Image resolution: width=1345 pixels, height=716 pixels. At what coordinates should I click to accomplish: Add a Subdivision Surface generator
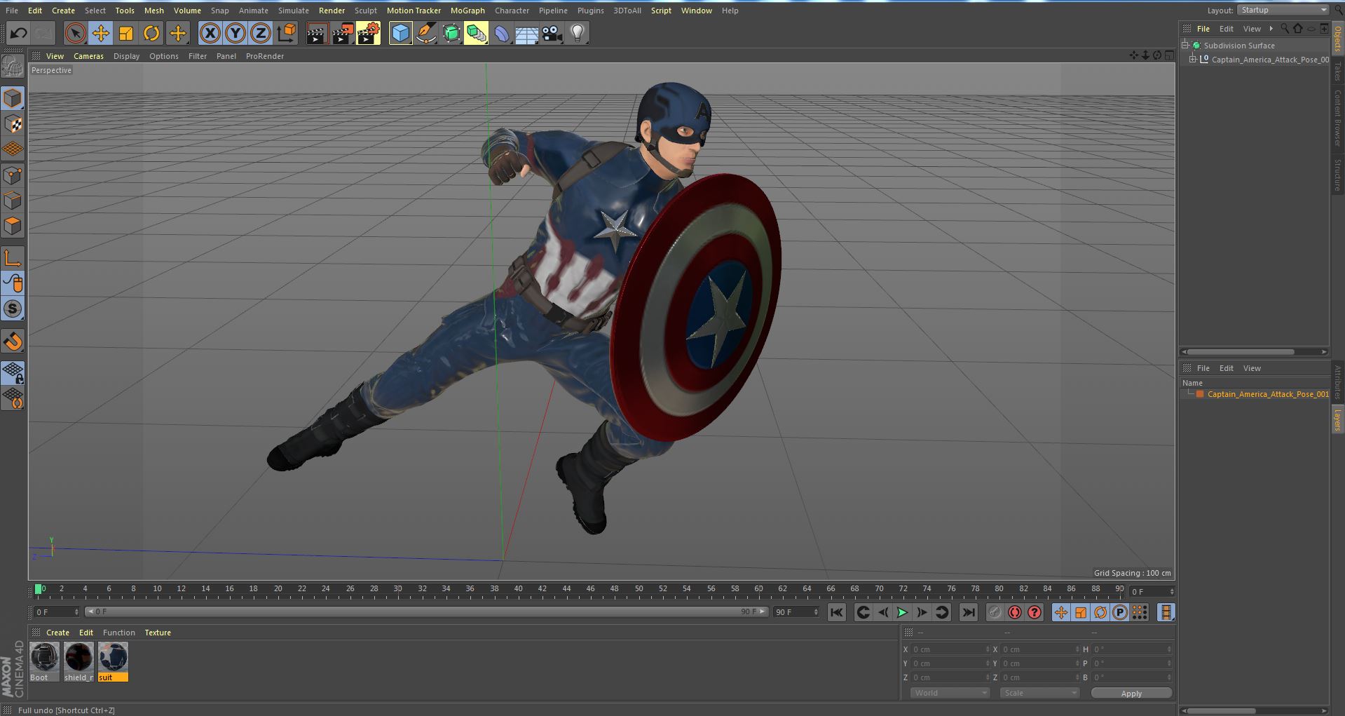(451, 33)
